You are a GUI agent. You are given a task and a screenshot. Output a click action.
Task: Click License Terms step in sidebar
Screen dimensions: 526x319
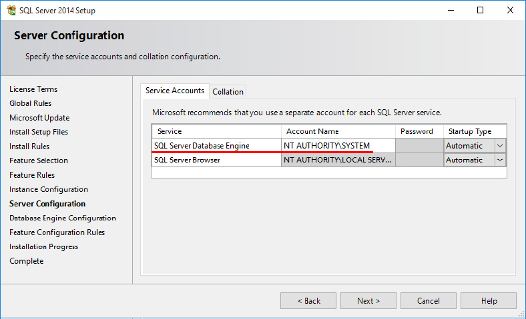pos(33,89)
